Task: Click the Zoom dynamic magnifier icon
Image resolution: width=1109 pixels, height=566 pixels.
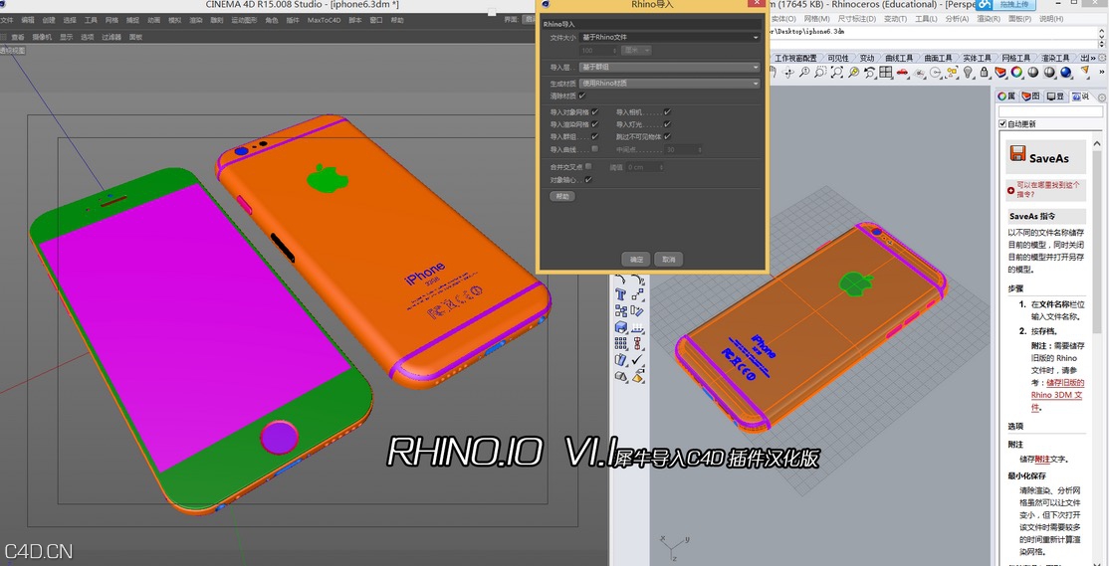Action: [x=804, y=72]
